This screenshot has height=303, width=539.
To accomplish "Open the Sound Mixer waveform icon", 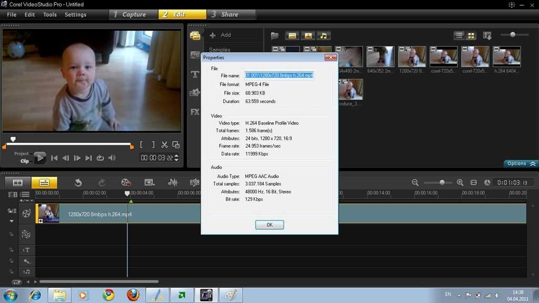I will point(173,183).
